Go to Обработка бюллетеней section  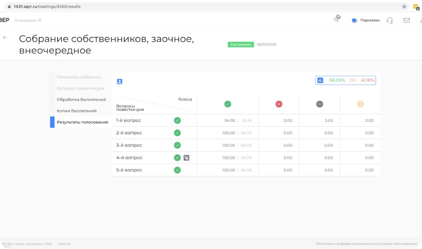coord(81,100)
